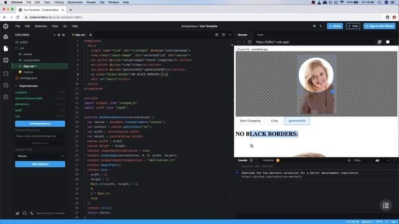This screenshot has width=399, height=224.
Task: Collapse the Dependencies section
Action: coord(16,86)
